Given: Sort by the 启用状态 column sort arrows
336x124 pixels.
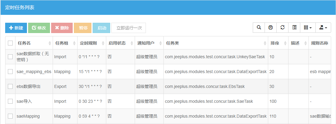Looking at the screenshot, I should point(132,43).
